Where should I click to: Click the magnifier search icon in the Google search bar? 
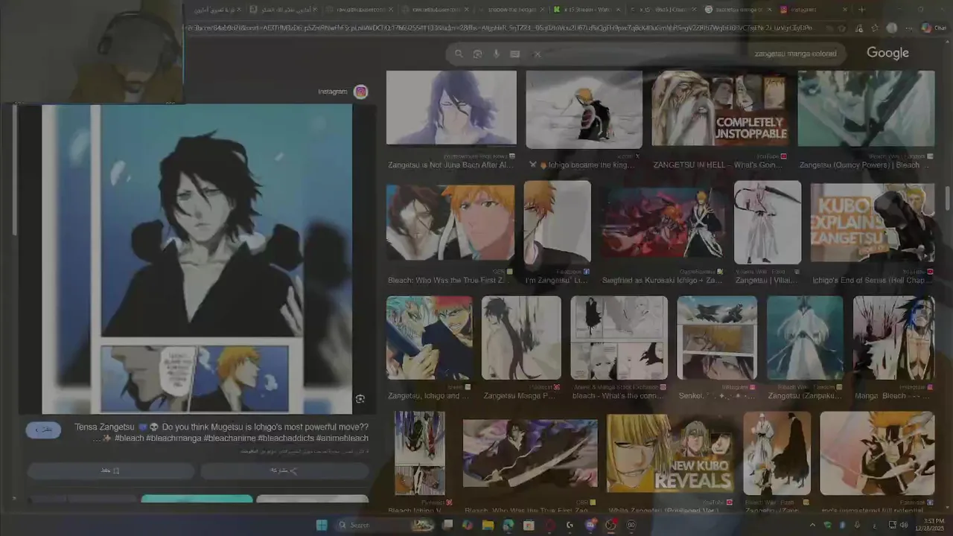click(459, 54)
